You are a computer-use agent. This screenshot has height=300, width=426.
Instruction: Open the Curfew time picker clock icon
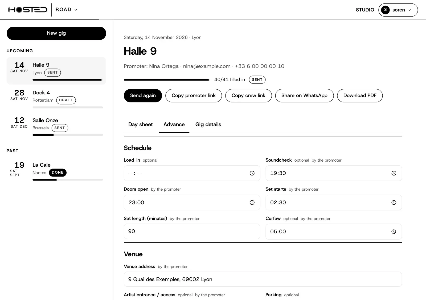pyautogui.click(x=394, y=232)
